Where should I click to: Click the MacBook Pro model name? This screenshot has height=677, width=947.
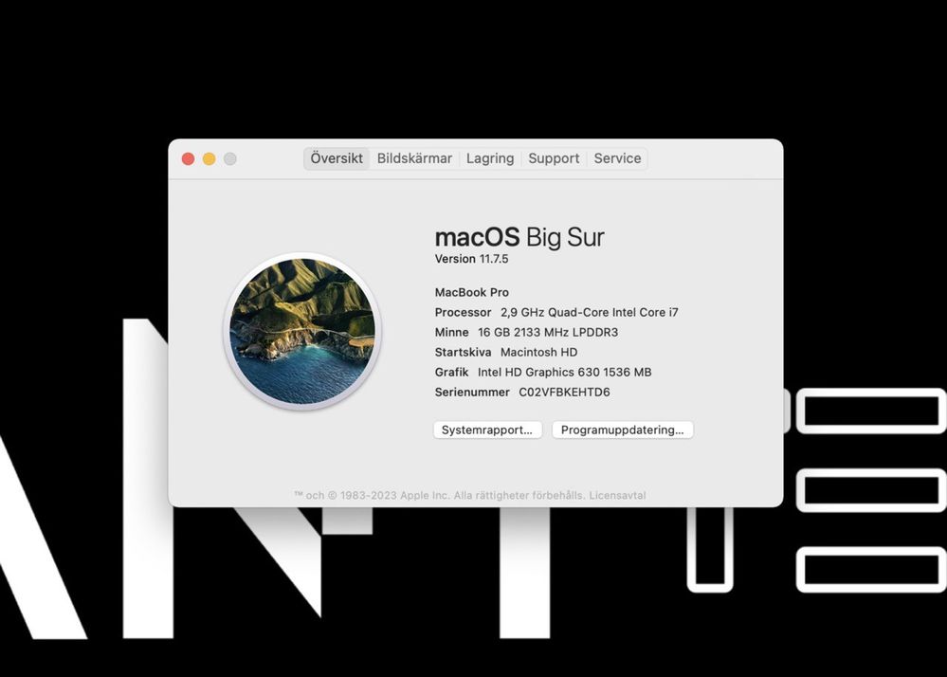472,292
